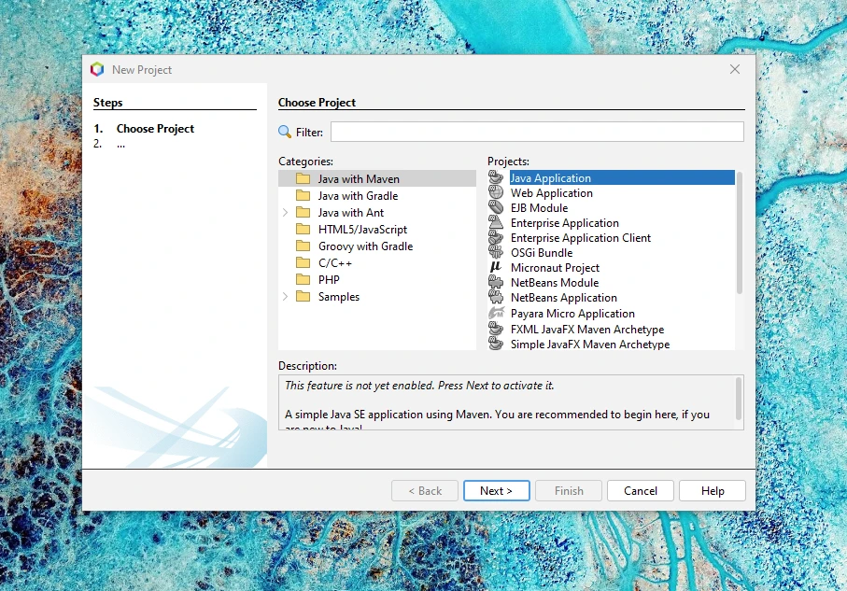
Task: Click the Web Application globe icon
Action: coord(496,192)
